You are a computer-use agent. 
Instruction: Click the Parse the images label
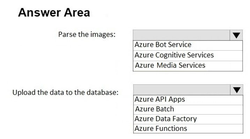coord(87,35)
